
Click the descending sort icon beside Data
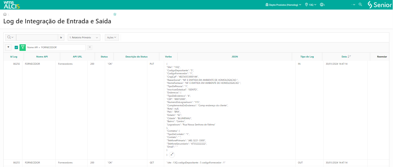pos(349,57)
